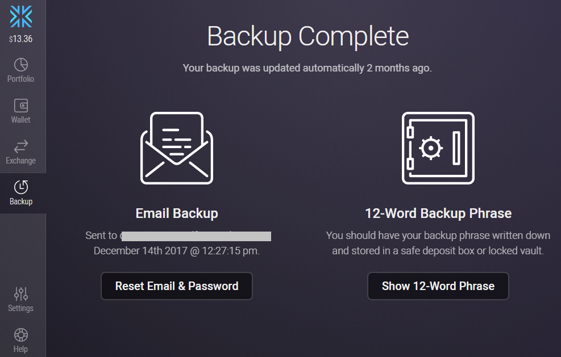561x357 pixels.
Task: Open the Wallet icon in sidebar
Action: (21, 106)
